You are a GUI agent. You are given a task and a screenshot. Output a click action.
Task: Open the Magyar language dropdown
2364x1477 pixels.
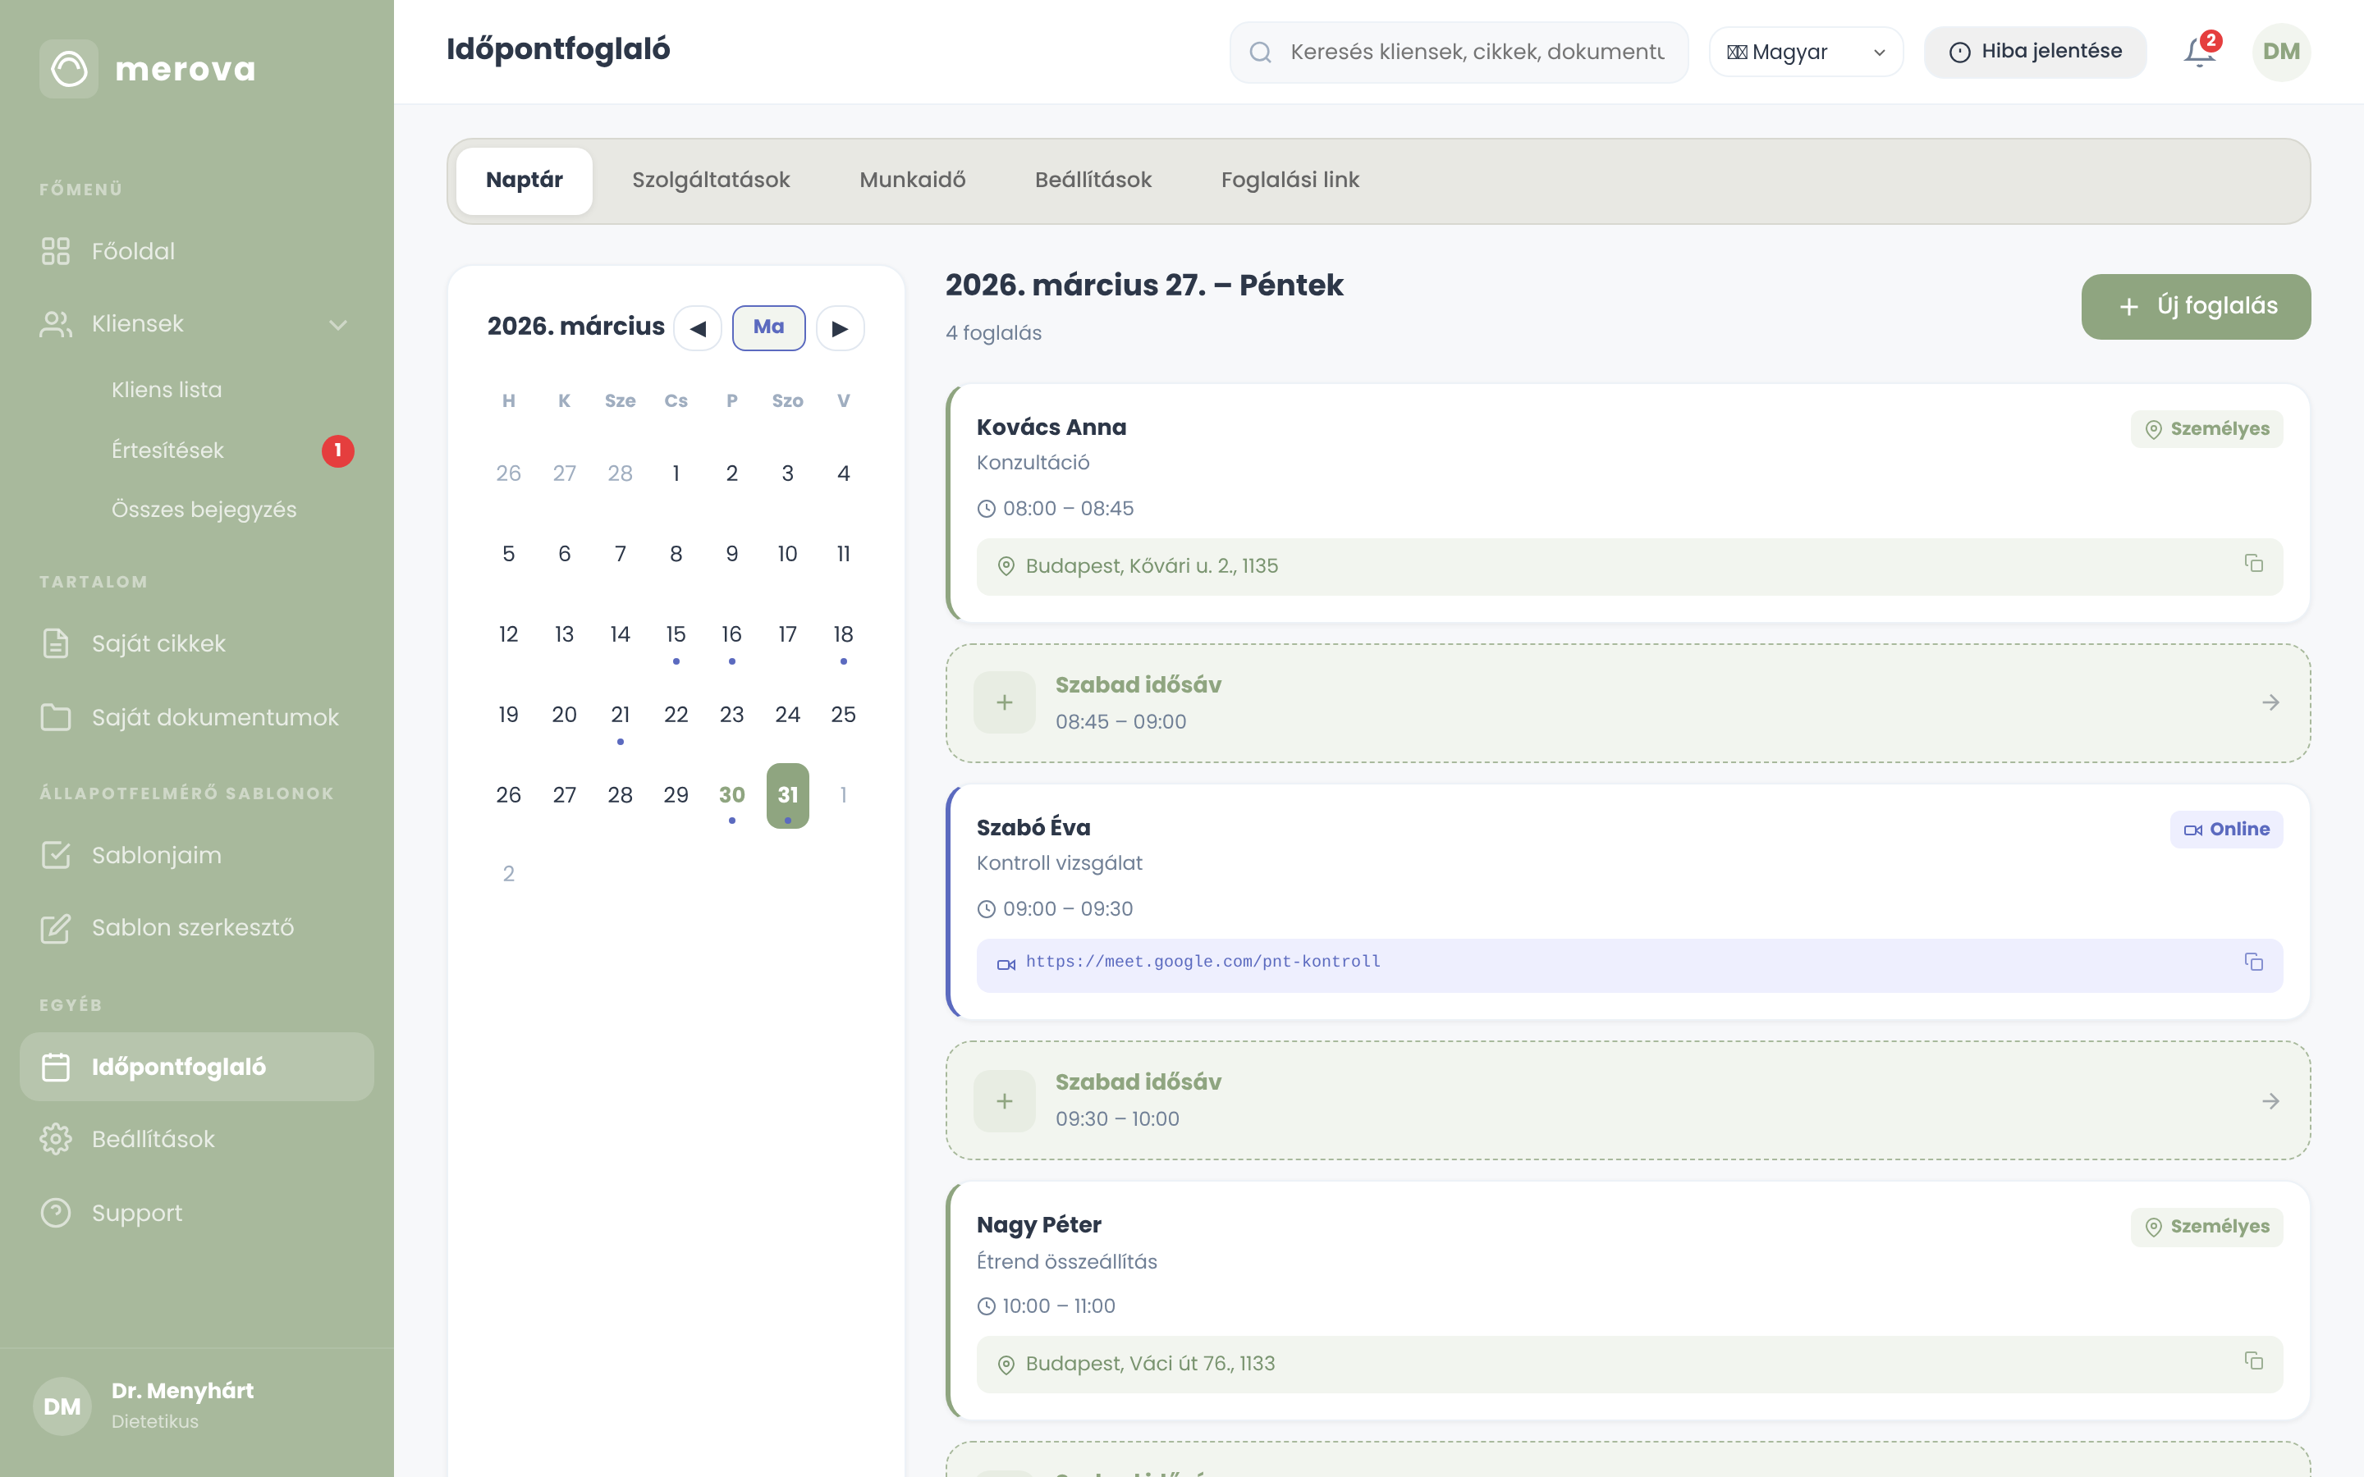1805,52
